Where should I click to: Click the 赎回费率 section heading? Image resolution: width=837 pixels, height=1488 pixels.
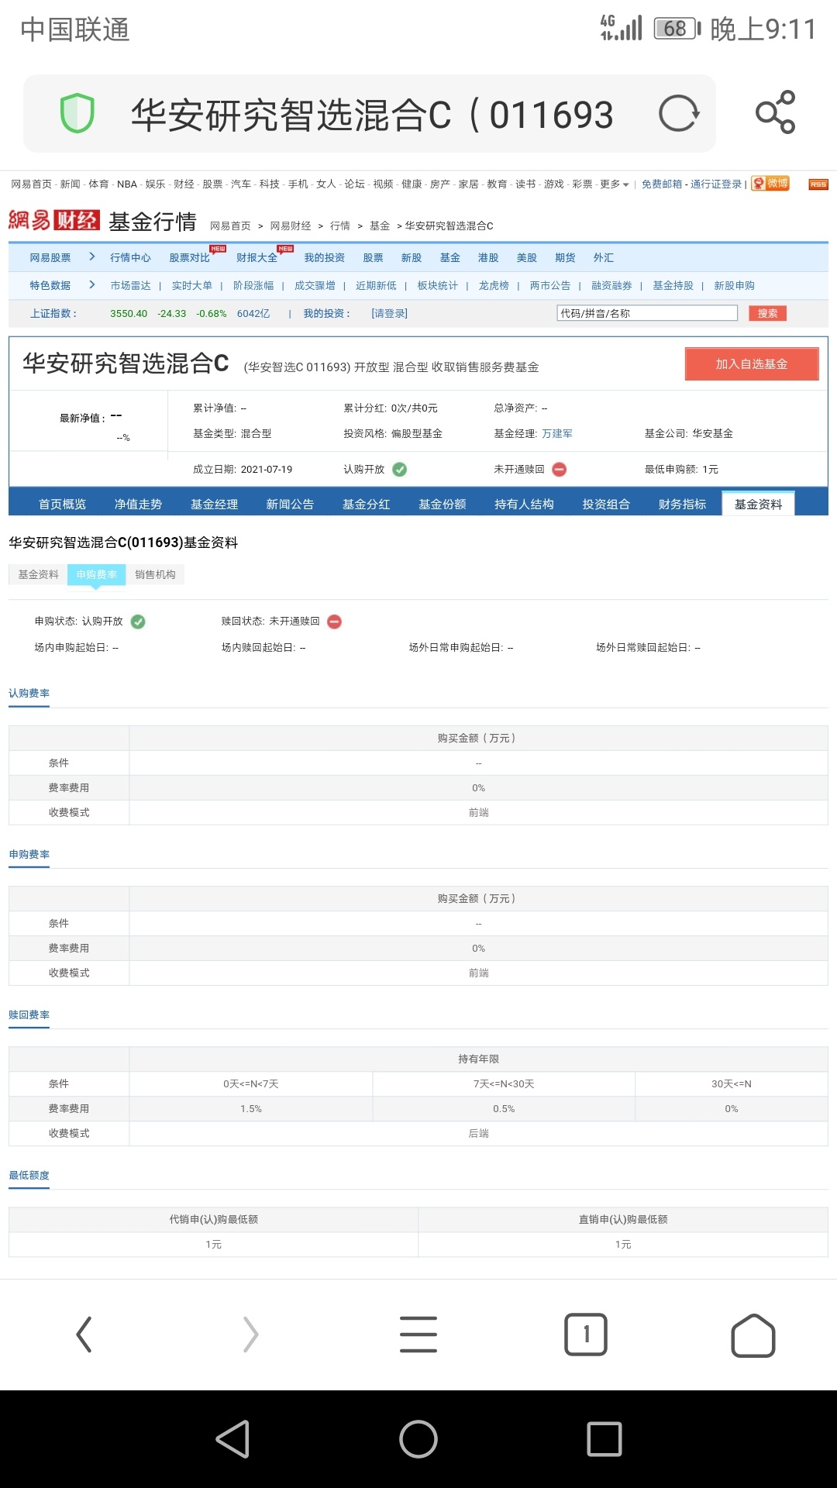point(29,1014)
